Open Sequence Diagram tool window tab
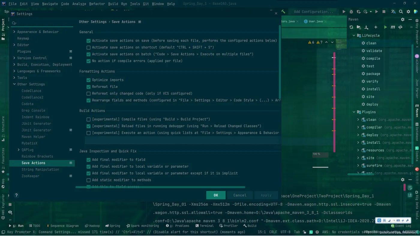This screenshot has height=236, width=420. [62, 226]
